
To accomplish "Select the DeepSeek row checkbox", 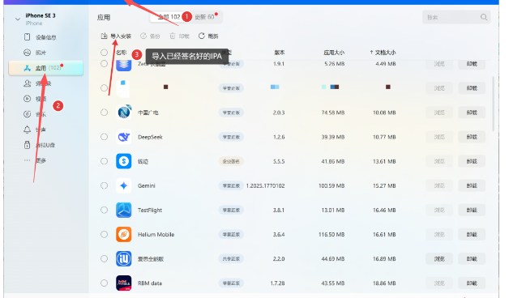I will 104,137.
